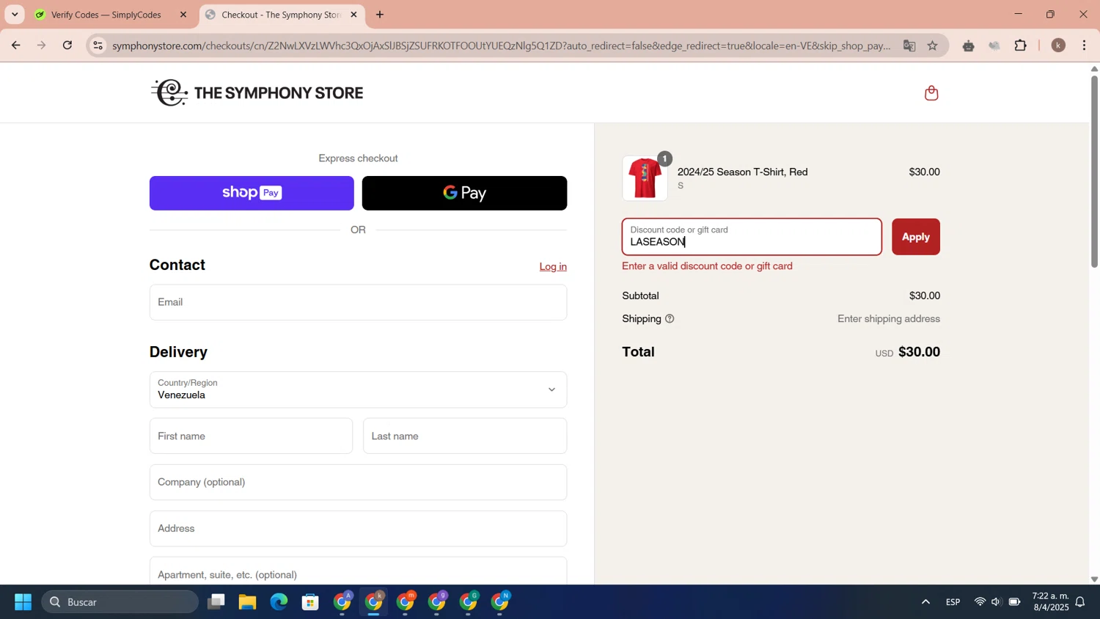This screenshot has height=619, width=1100.
Task: Open Task View in the taskbar
Action: 216,602
